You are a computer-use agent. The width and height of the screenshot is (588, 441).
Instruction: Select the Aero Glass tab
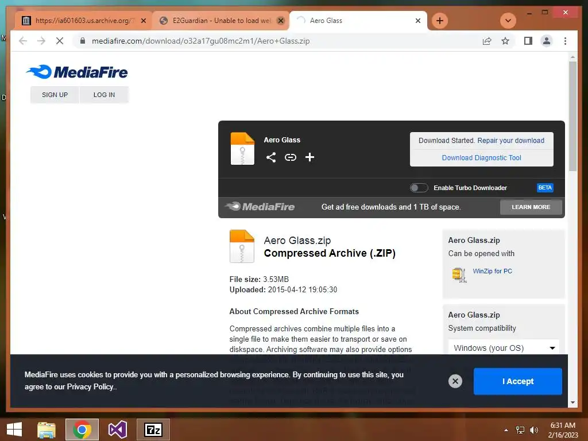point(358,21)
